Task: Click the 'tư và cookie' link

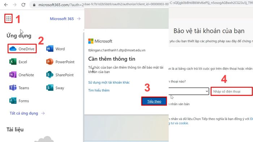Action: pyautogui.click(x=179, y=123)
